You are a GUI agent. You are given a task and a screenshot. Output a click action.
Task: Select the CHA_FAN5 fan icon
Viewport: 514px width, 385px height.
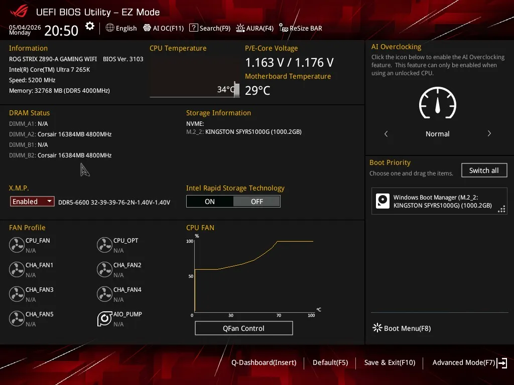[x=17, y=318]
